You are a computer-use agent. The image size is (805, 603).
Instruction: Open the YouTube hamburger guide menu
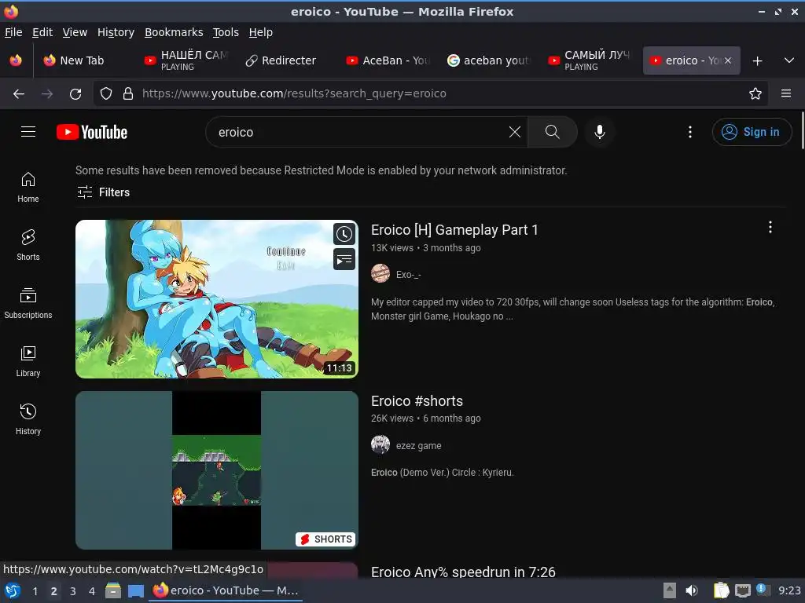coord(28,132)
